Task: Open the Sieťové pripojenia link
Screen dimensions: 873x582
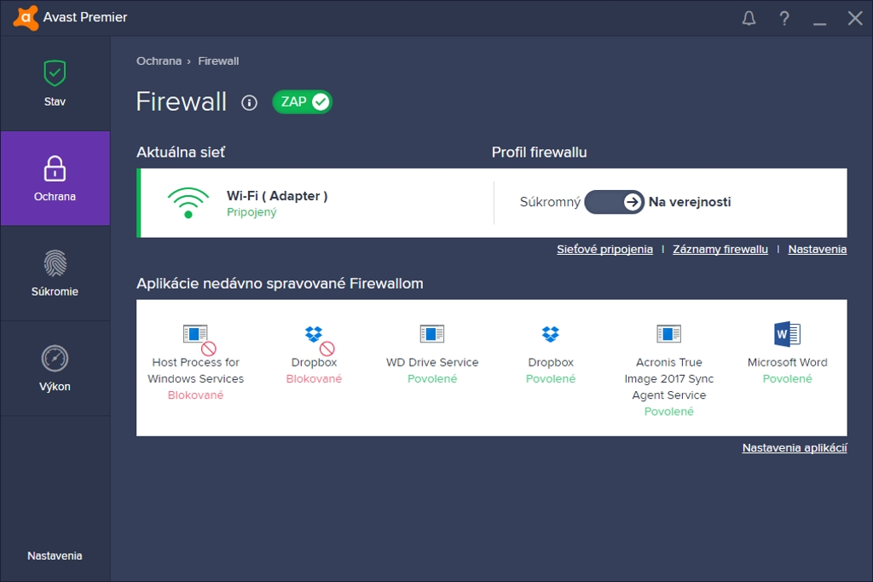Action: pos(604,249)
